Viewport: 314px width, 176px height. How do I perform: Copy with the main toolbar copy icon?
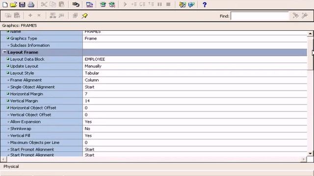click(x=52, y=4)
